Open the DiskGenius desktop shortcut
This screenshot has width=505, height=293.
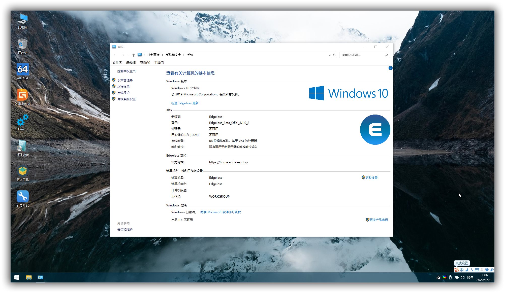pyautogui.click(x=22, y=95)
